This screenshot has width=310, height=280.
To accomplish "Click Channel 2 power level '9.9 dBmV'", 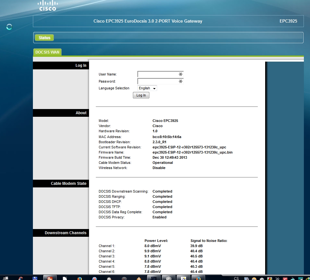I will [x=153, y=251].
